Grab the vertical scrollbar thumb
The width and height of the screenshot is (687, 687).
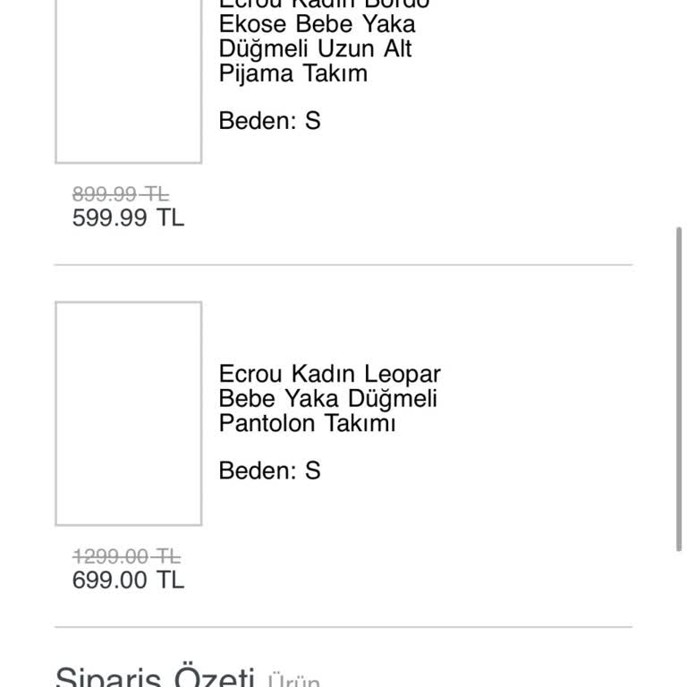680,389
